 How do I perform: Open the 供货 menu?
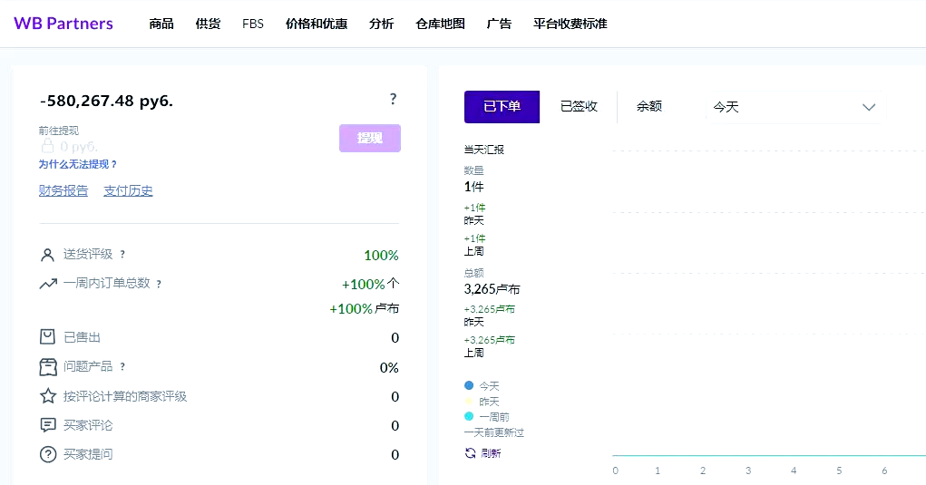(208, 24)
